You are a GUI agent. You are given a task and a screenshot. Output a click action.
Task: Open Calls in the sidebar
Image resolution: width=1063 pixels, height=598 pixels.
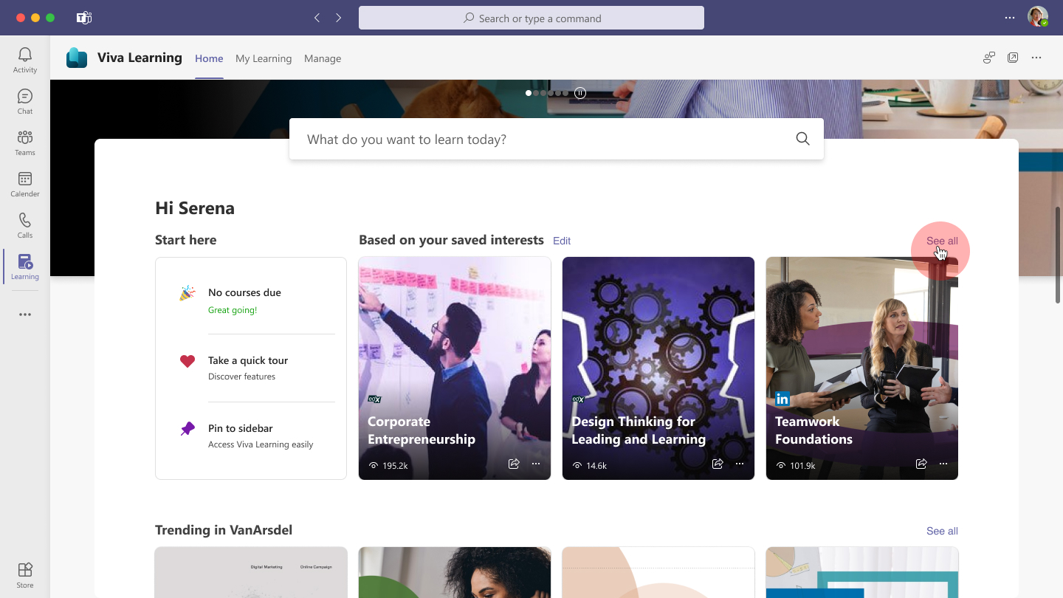(x=25, y=226)
